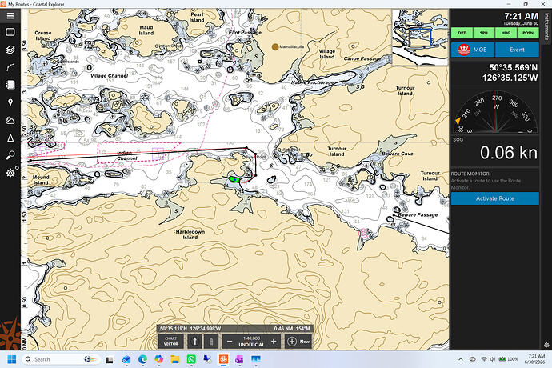
Task: Zoom in with the plus scale button
Action: pos(274,342)
